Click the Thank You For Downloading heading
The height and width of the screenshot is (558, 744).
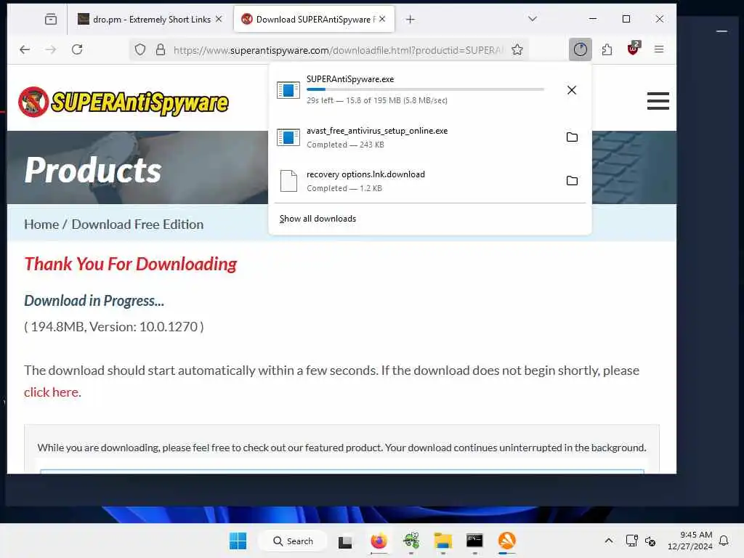[131, 264]
